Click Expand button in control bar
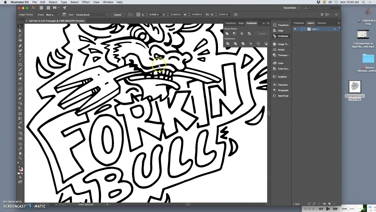 117,15
